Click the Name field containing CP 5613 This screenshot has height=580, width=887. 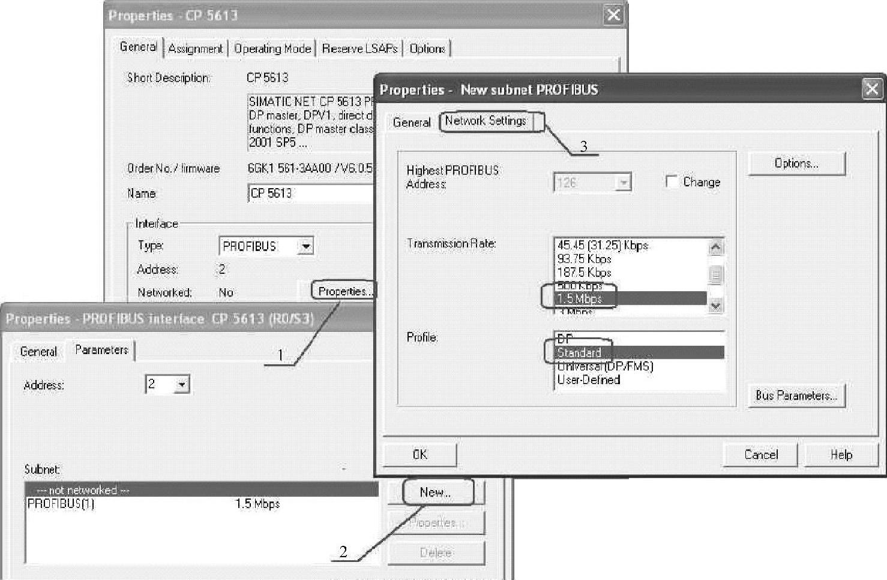[311, 194]
